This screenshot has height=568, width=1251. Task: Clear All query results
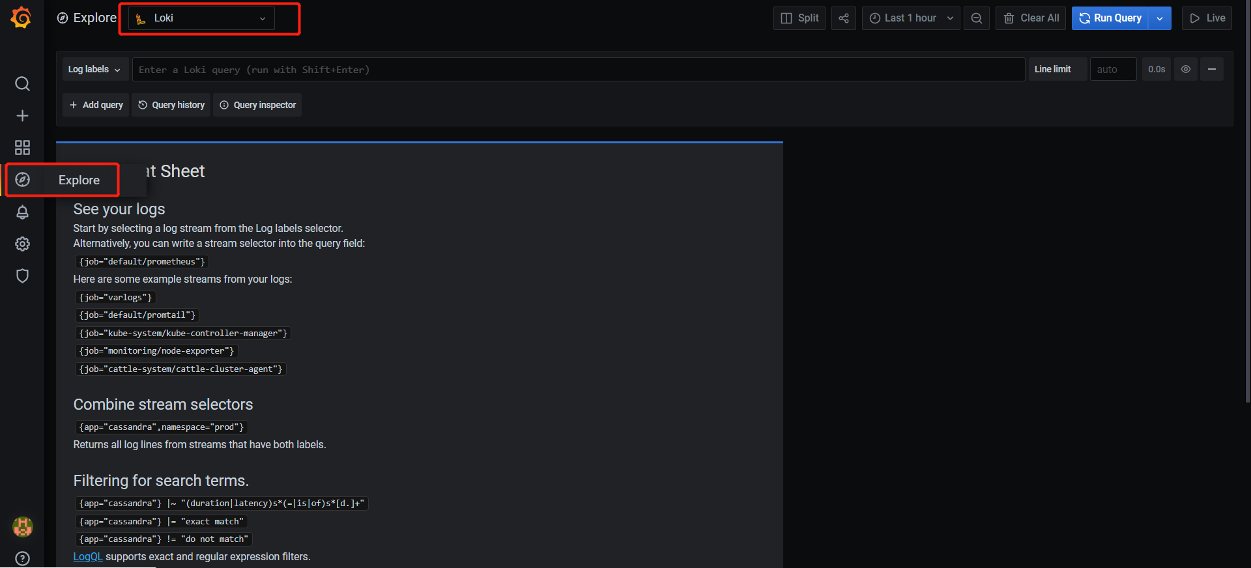[x=1031, y=18]
